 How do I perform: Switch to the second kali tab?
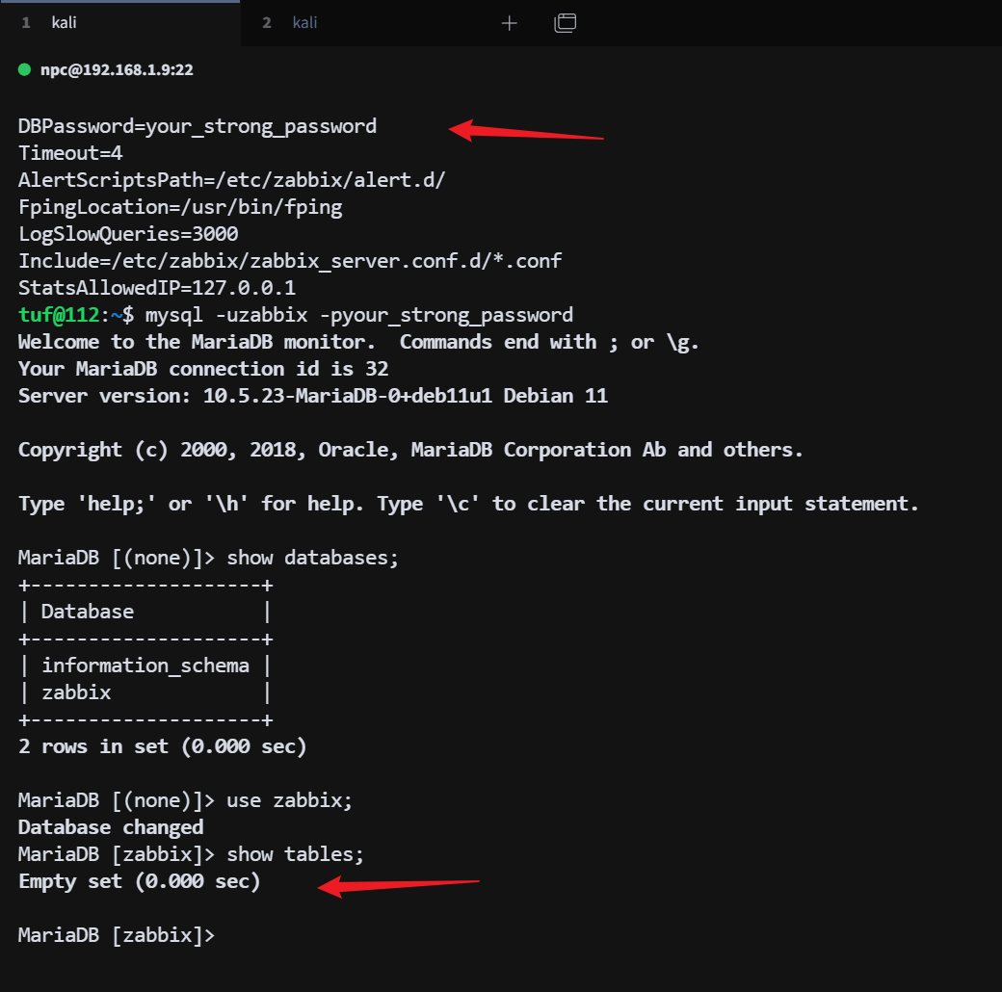[304, 23]
